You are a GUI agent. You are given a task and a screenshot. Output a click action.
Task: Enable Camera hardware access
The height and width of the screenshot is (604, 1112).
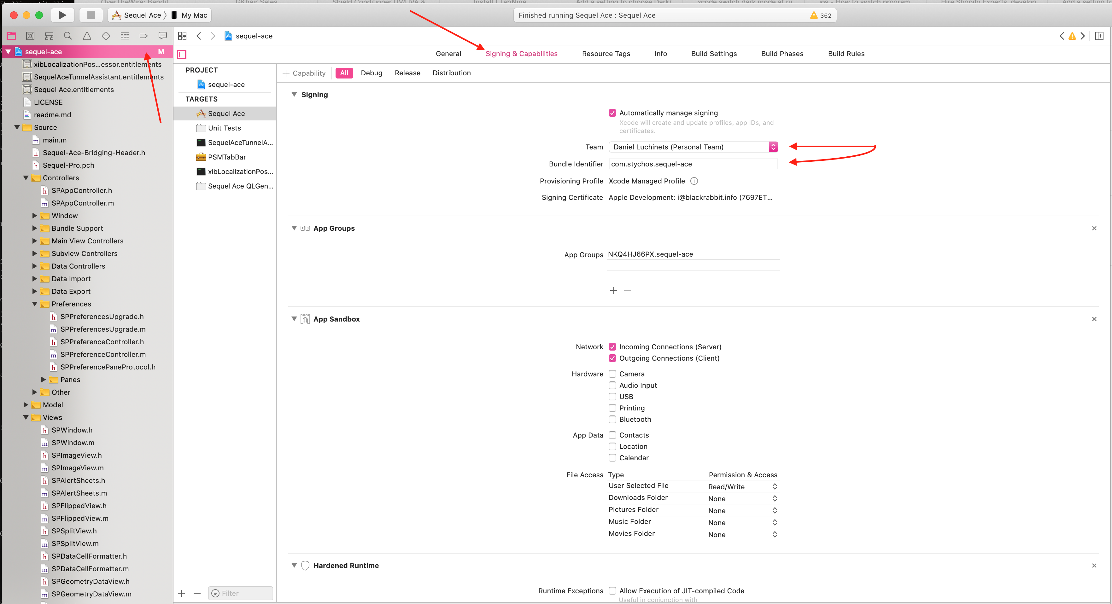(x=612, y=374)
